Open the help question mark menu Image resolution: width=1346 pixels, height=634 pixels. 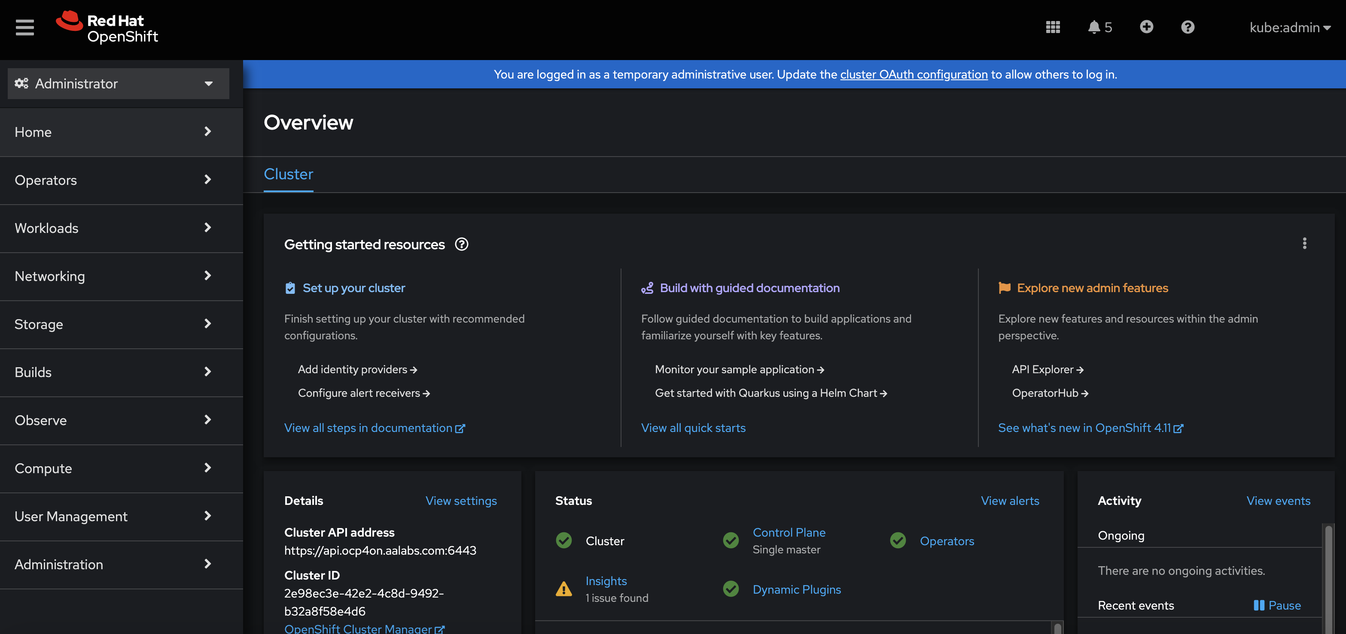(1187, 27)
